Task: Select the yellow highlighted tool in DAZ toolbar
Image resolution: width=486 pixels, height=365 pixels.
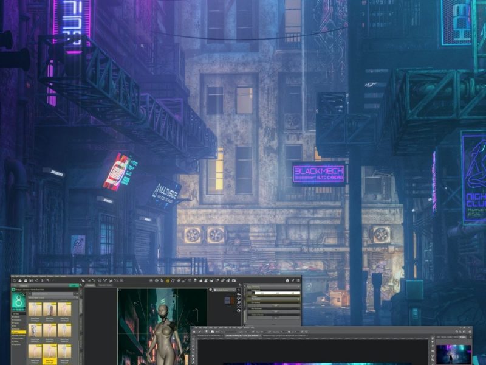Action: click(x=168, y=280)
